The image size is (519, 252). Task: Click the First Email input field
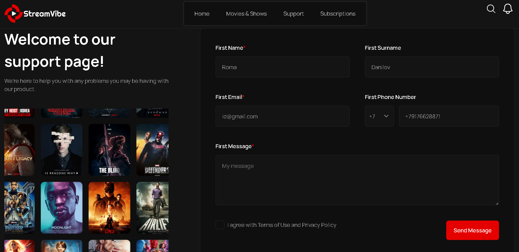click(282, 116)
